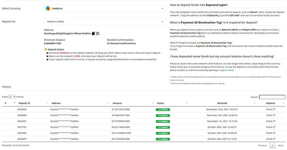The height and width of the screenshot is (150, 287).
Task: Check deposit #603501 in explorer
Action: [x=270, y=121]
